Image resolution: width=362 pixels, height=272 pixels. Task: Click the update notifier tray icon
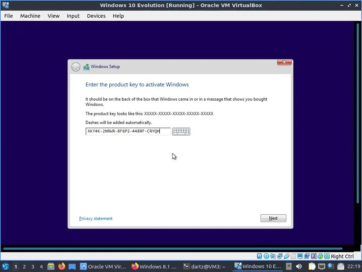click(331, 266)
